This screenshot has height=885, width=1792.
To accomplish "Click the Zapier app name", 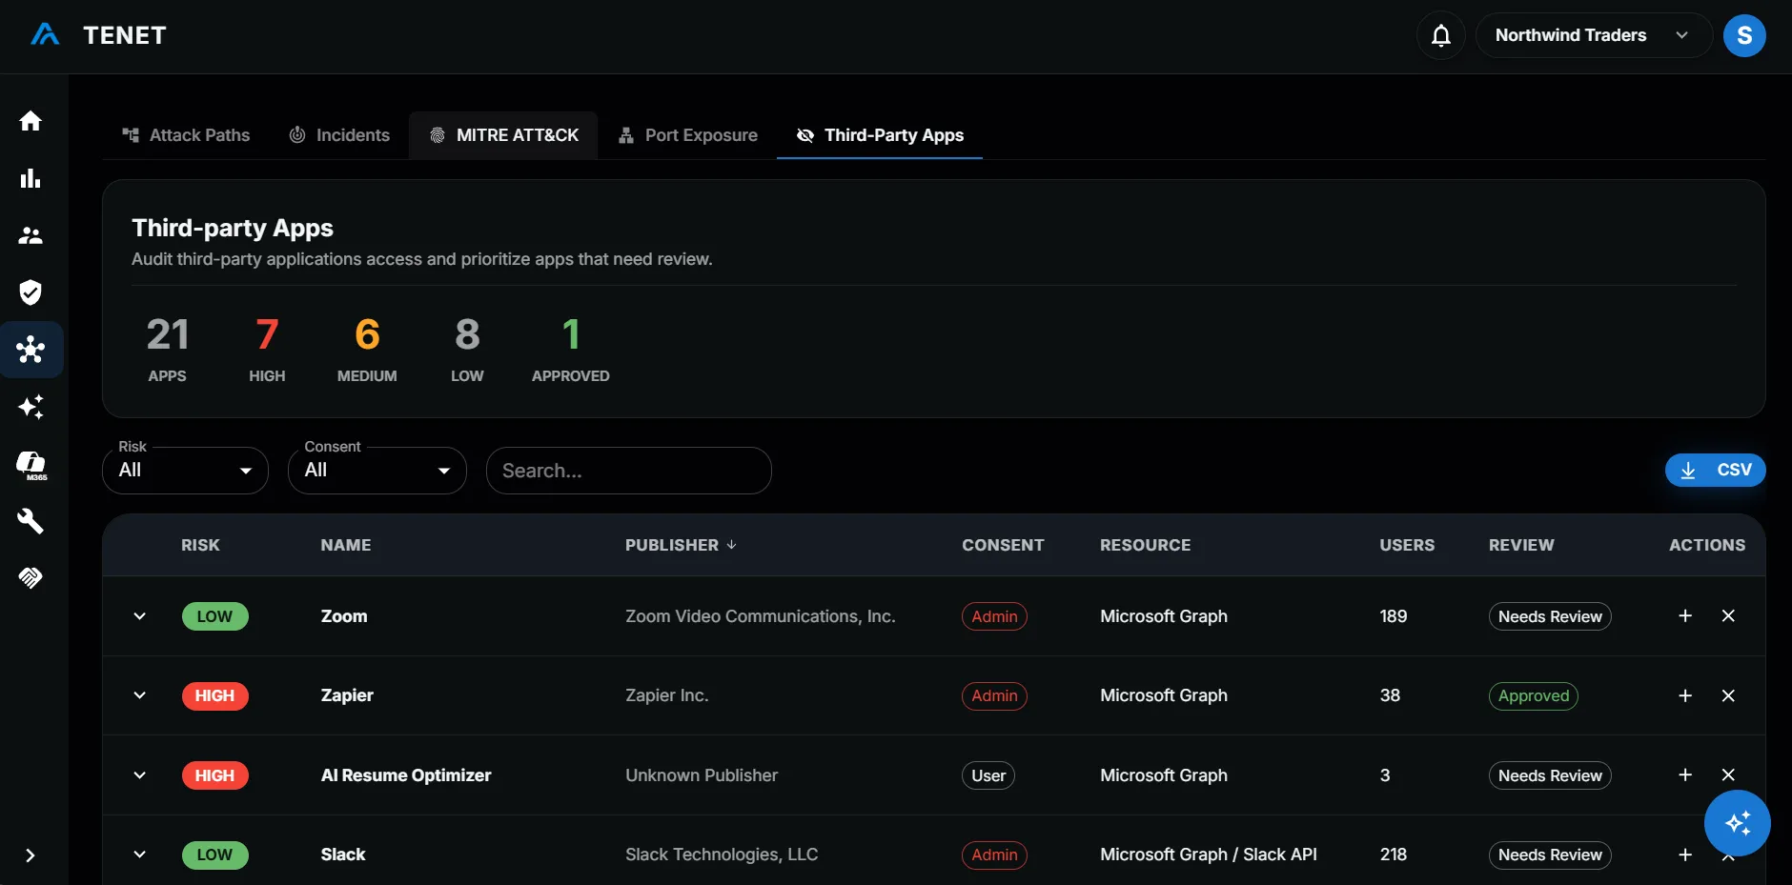I will tap(347, 695).
